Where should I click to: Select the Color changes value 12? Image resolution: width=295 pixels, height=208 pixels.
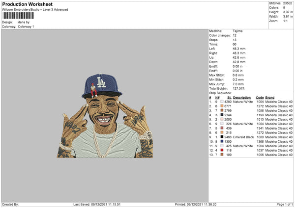(235, 35)
